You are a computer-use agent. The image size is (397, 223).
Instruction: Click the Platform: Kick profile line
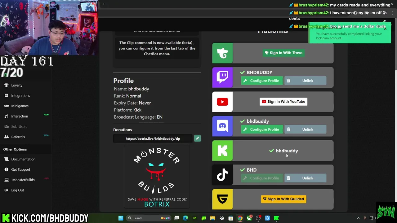[x=127, y=110]
